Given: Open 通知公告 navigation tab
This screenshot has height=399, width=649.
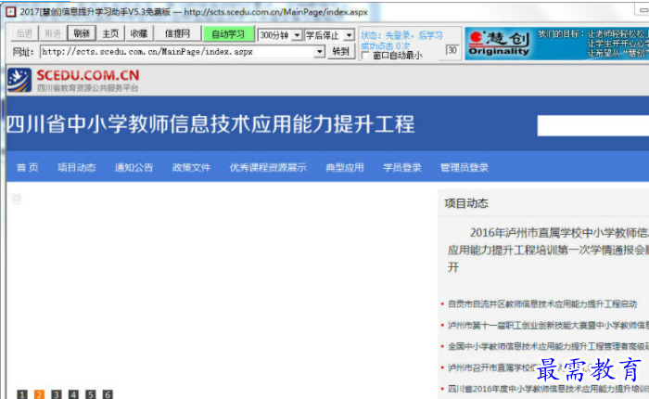Looking at the screenshot, I should (x=134, y=167).
